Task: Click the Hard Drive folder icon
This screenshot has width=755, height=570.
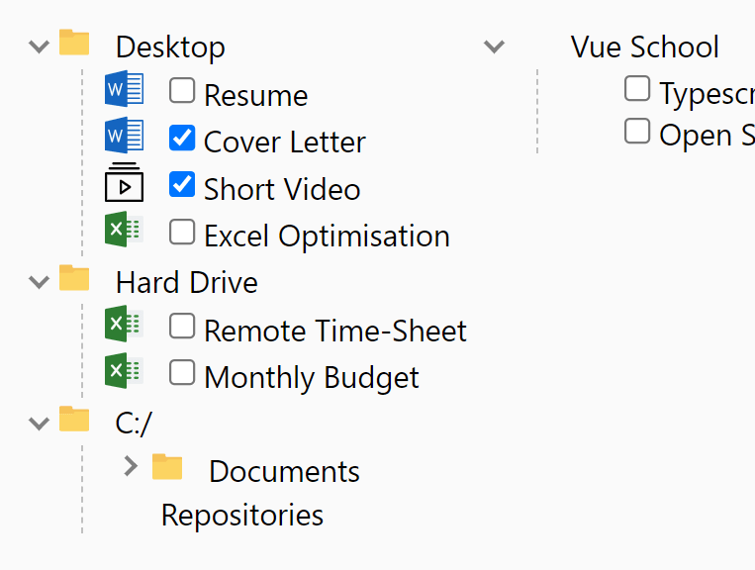Action: pos(74,278)
